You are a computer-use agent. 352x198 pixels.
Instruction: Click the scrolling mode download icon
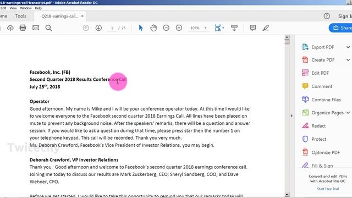234,28
